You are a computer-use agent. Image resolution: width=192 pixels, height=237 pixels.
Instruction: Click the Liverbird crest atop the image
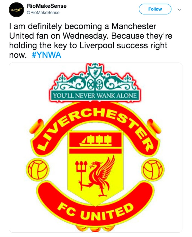coord(96,71)
